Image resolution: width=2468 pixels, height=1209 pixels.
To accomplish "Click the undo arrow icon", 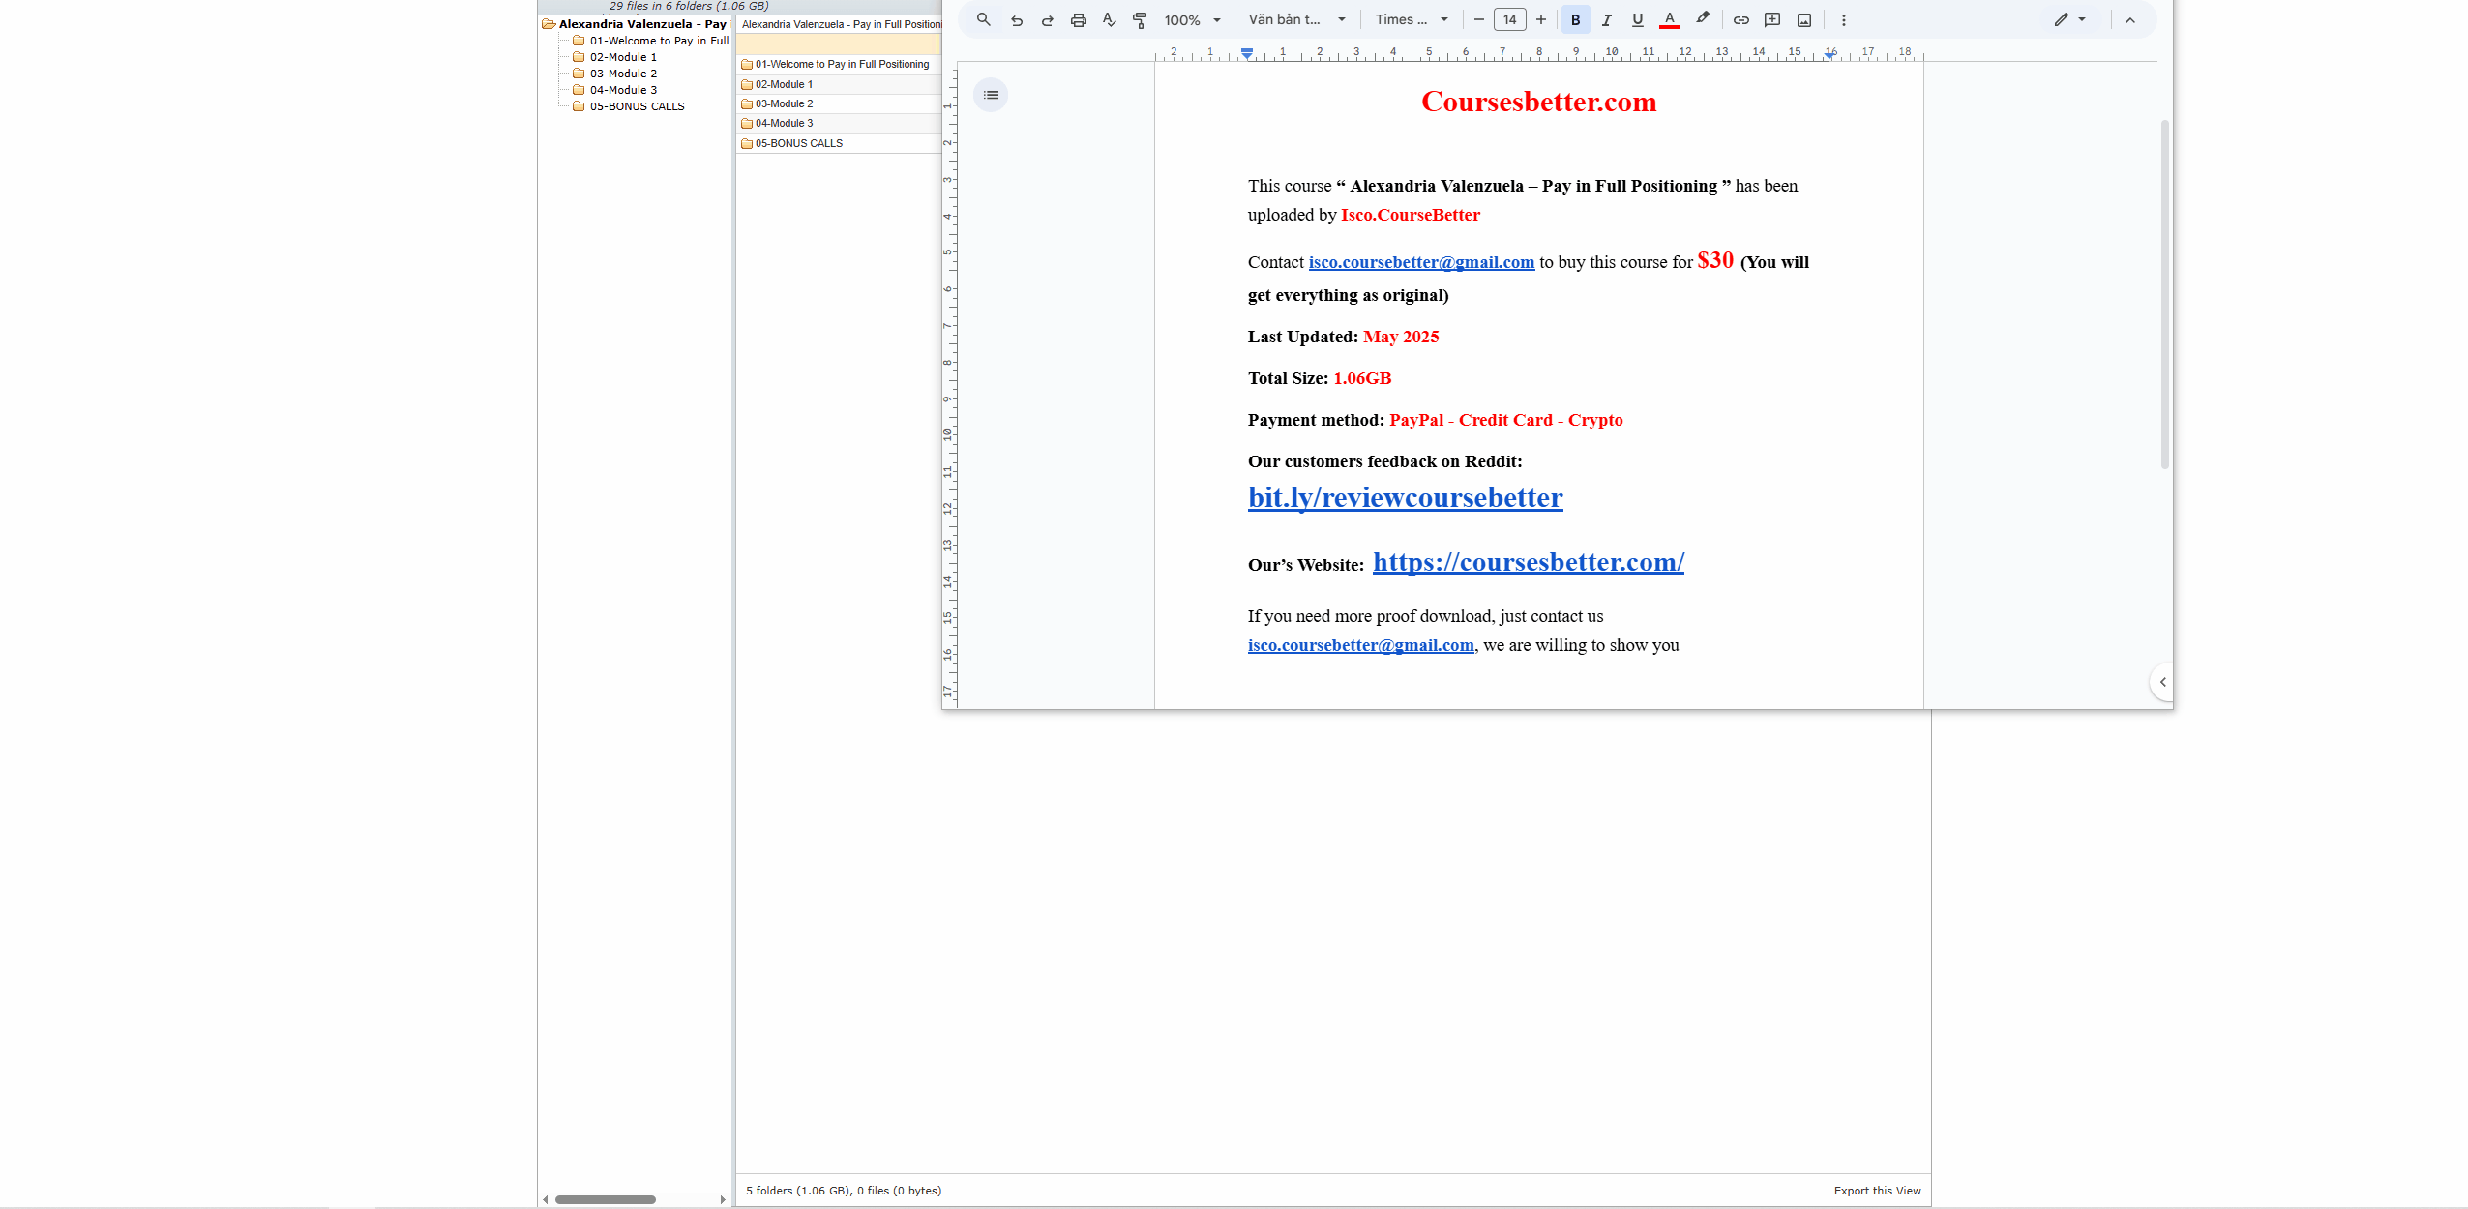I will point(1016,19).
